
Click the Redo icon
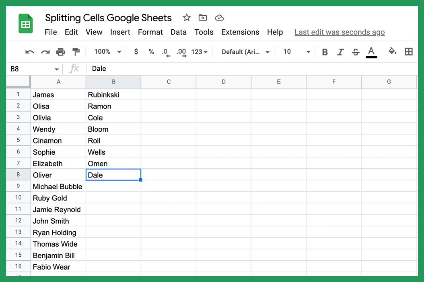tap(45, 51)
